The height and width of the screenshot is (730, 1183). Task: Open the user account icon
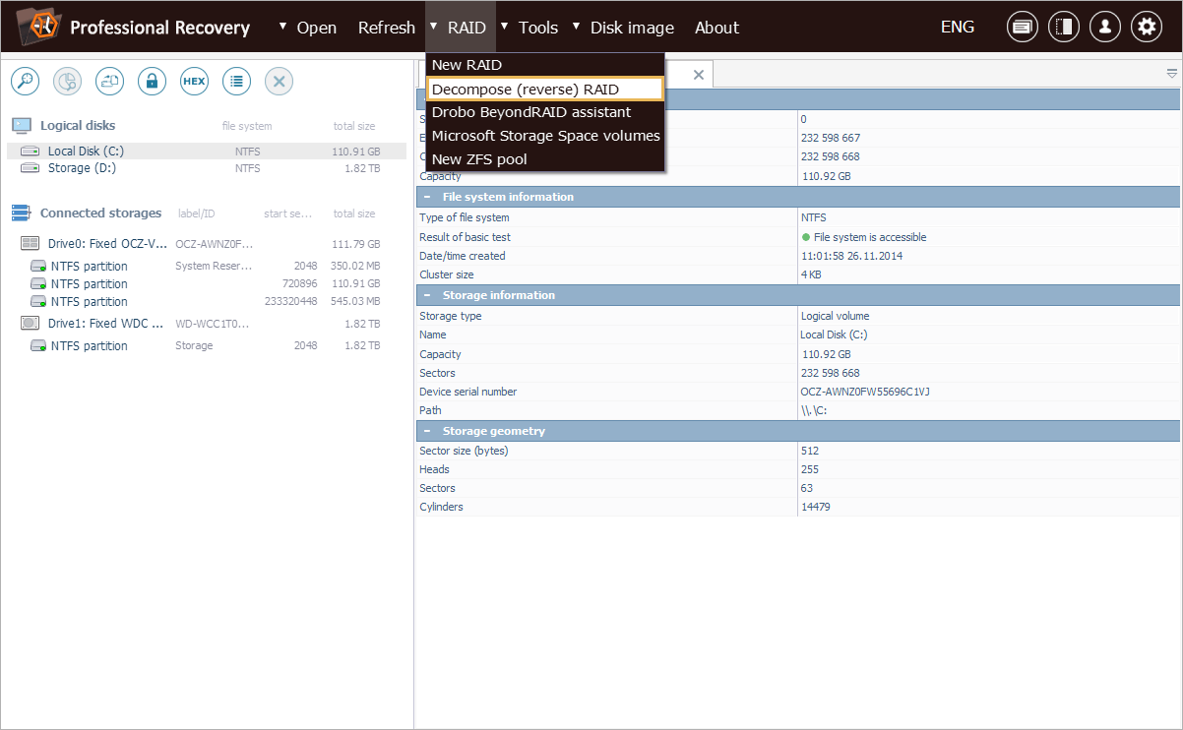tap(1104, 28)
